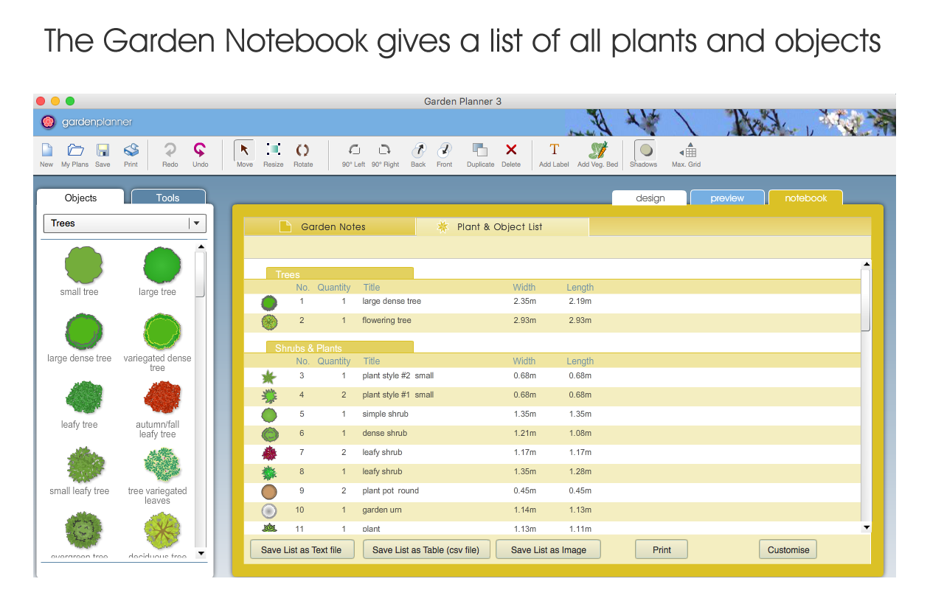Switch to the Tools tab
Image resolution: width=944 pixels, height=590 pixels.
click(168, 198)
